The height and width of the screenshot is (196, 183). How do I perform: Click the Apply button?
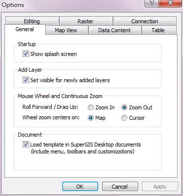pyautogui.click(x=160, y=187)
